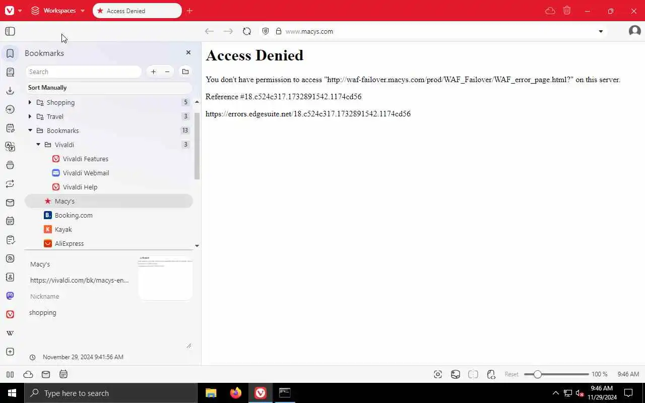Viewport: 645px width, 403px height.
Task: Click the bookmark URL field
Action: (x=80, y=280)
